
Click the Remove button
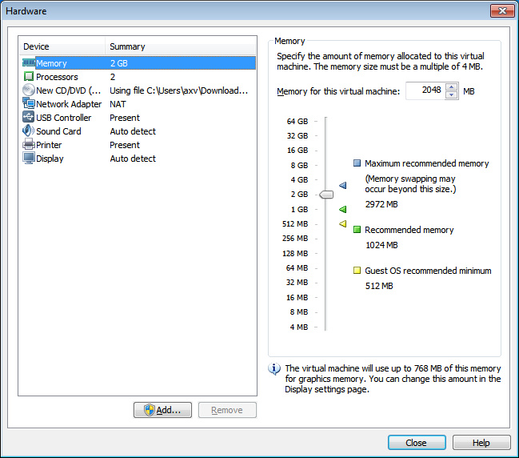[x=227, y=410]
